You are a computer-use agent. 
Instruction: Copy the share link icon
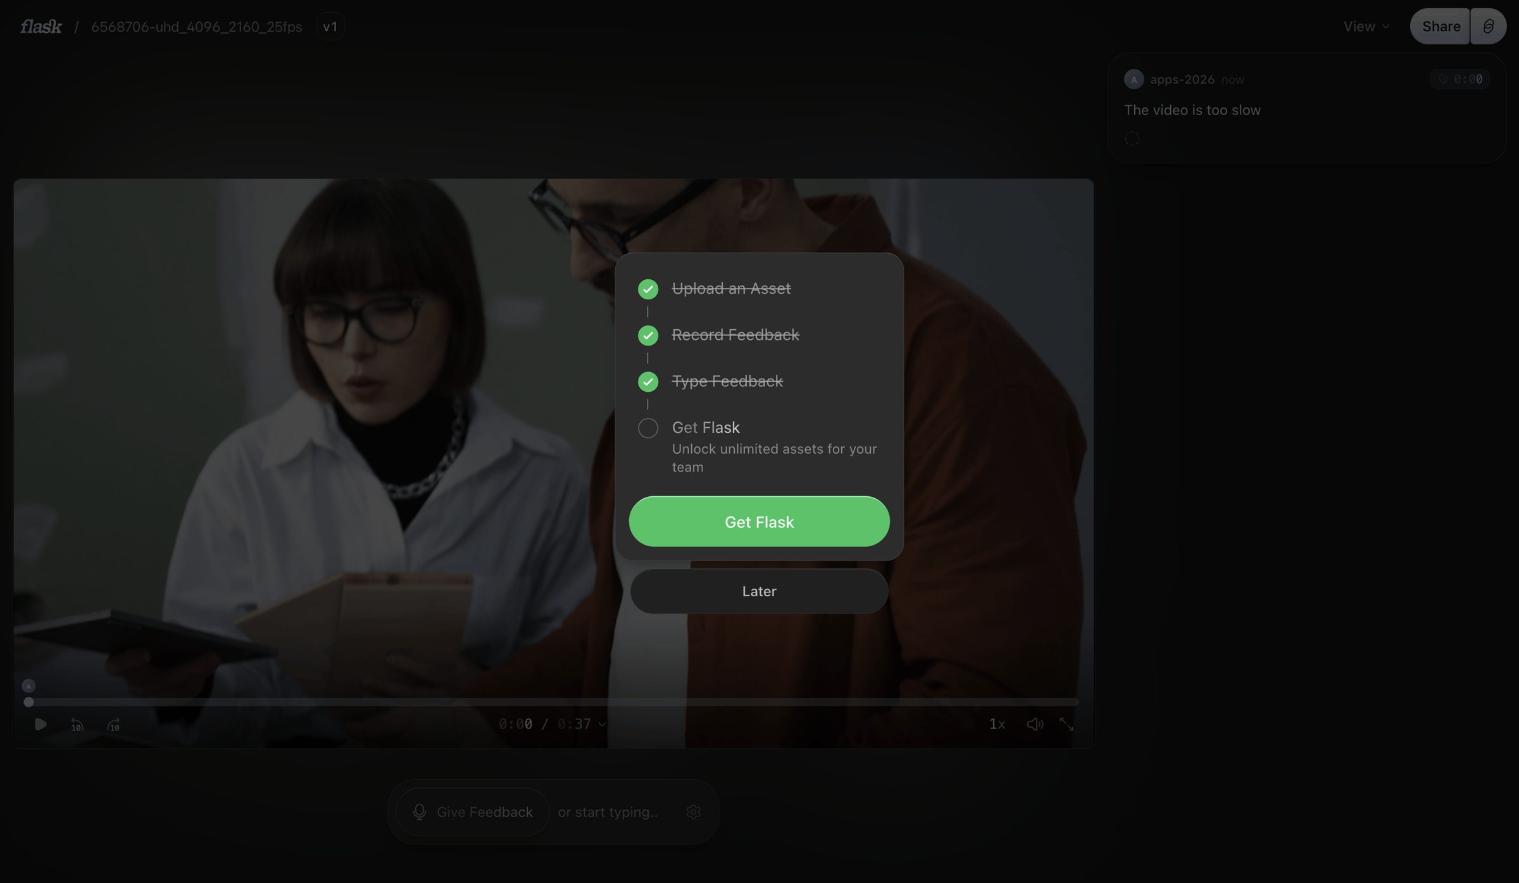[x=1489, y=27]
